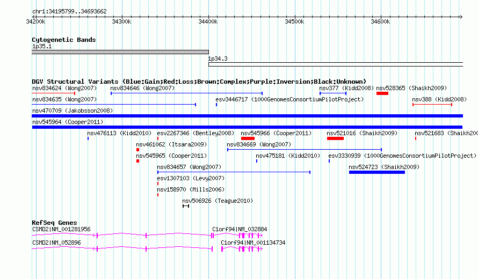478x279 pixels.
Task: Click the C1orf94|NM_032884 gene label
Action: click(x=240, y=229)
